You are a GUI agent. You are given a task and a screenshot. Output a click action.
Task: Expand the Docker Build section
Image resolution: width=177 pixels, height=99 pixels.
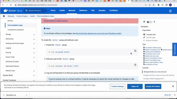pos(34,76)
